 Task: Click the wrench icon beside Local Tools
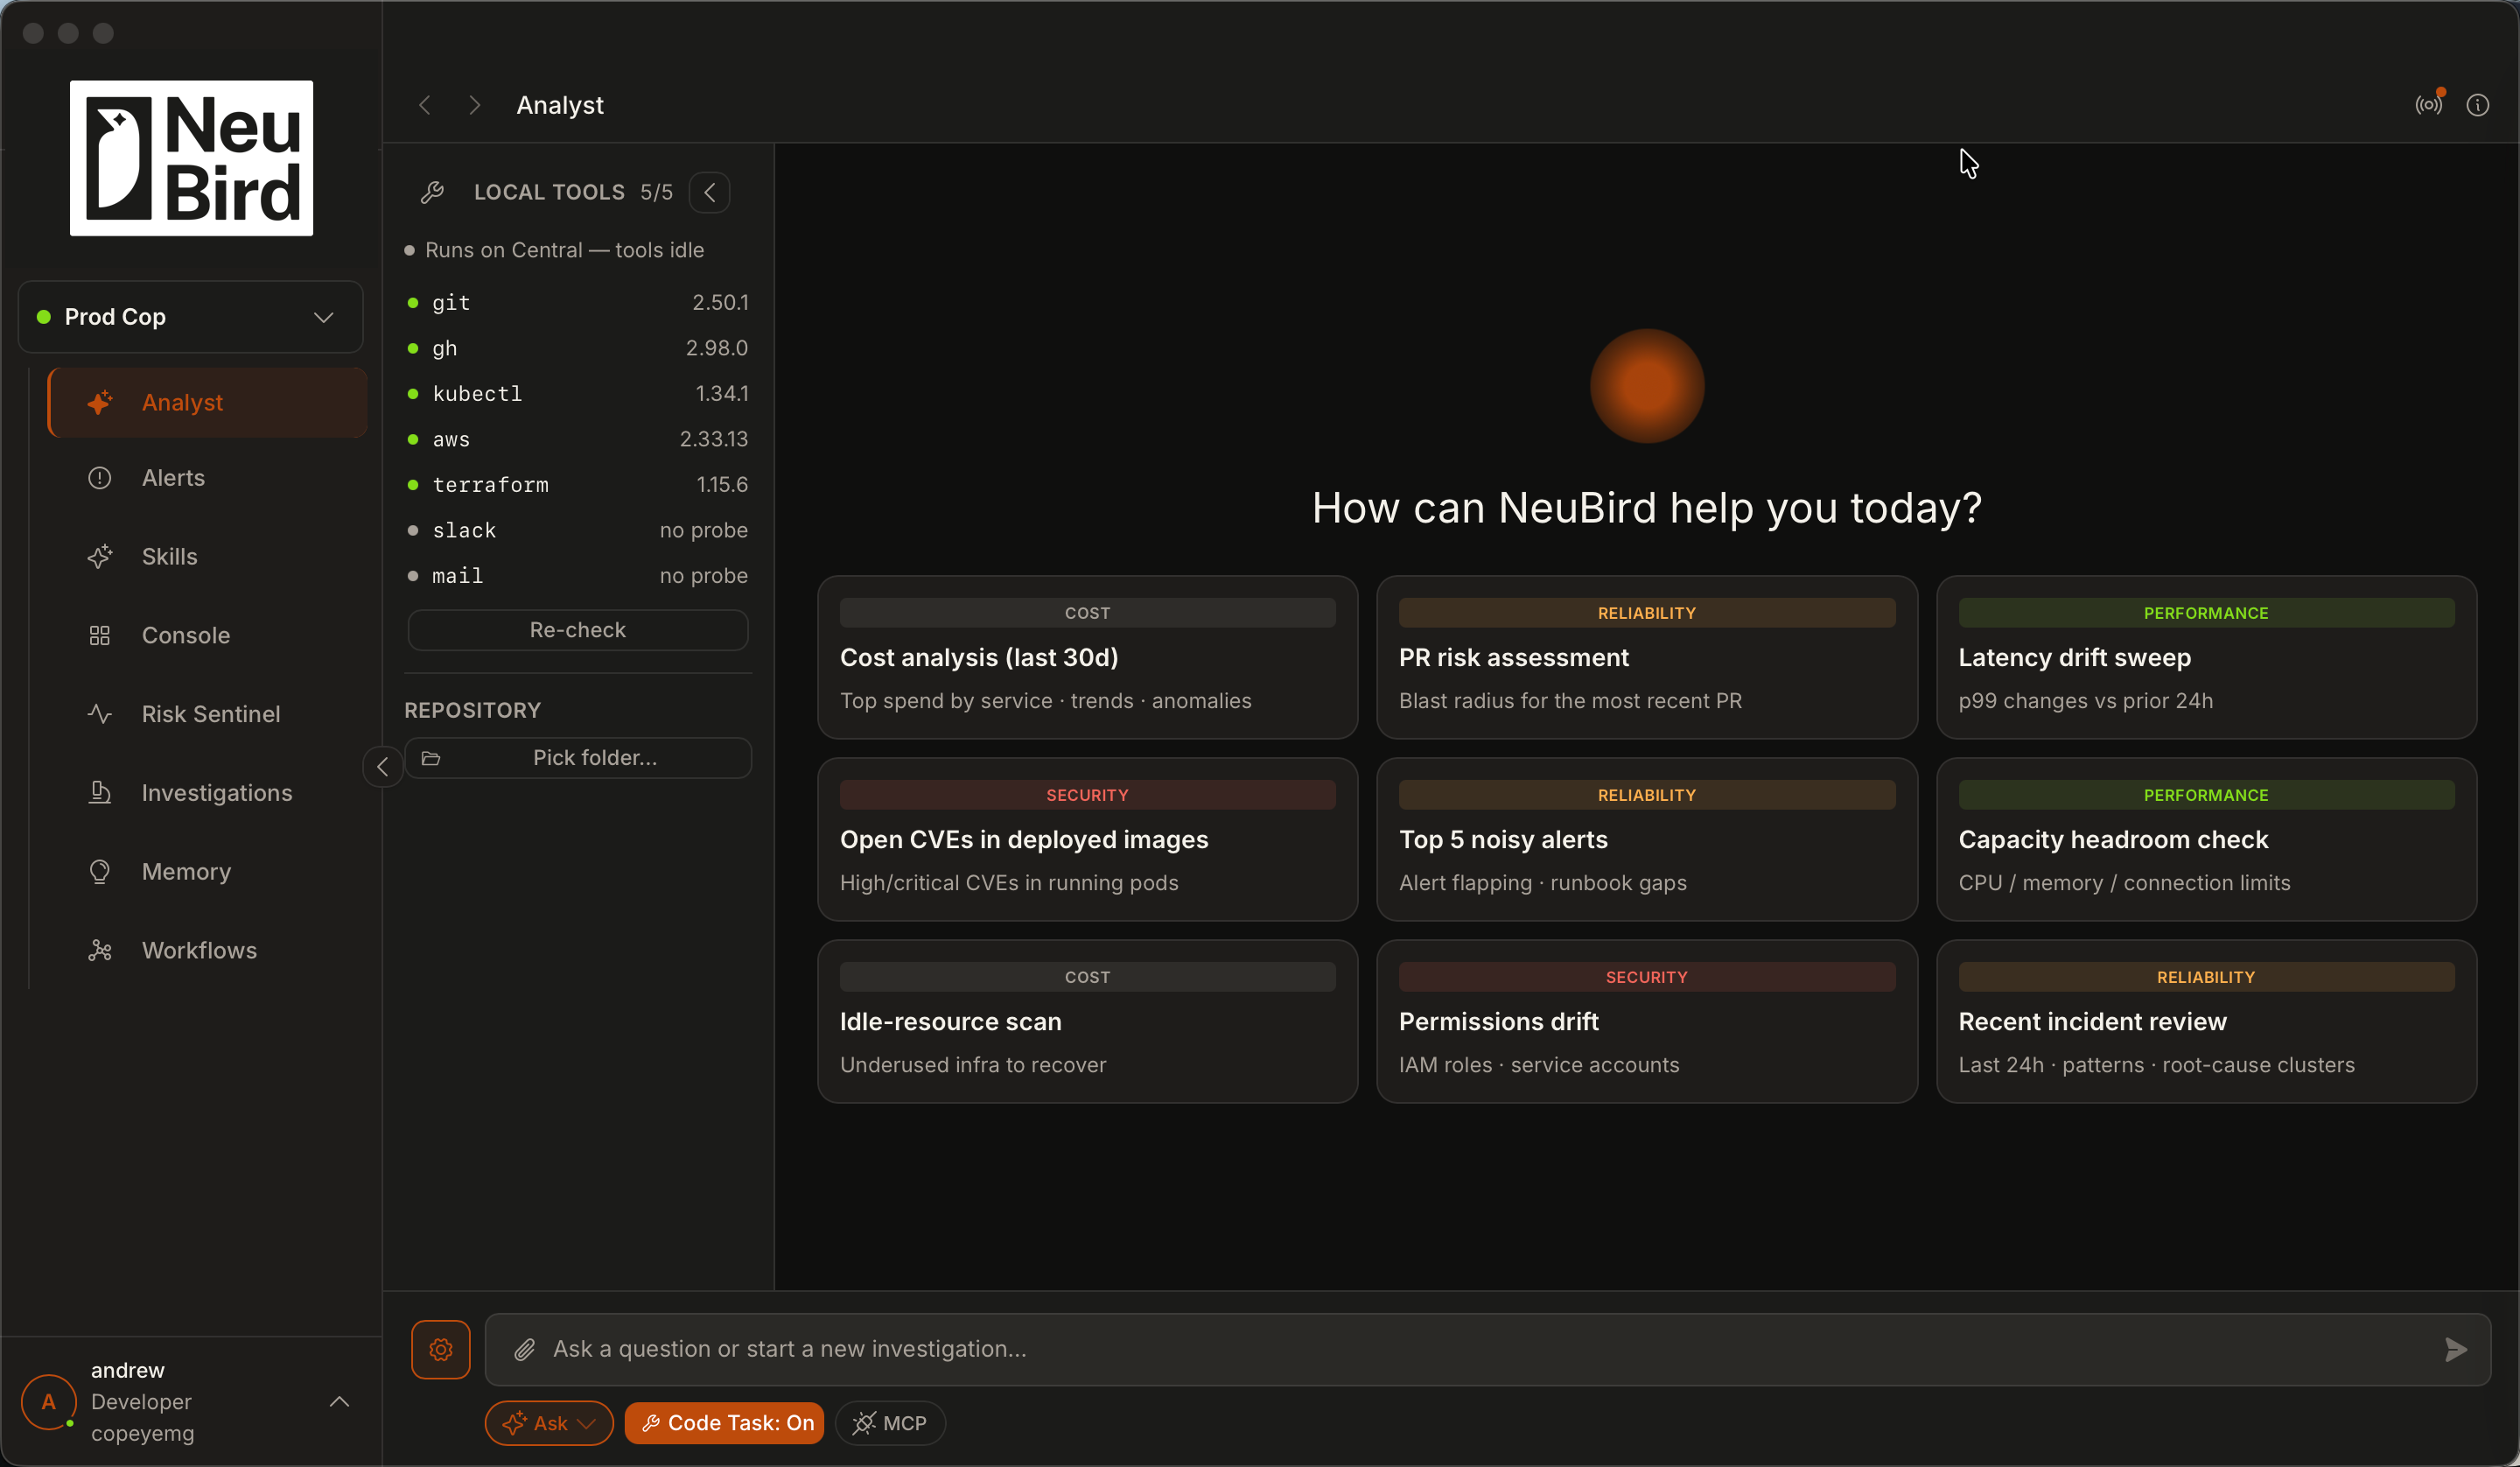(x=432, y=193)
